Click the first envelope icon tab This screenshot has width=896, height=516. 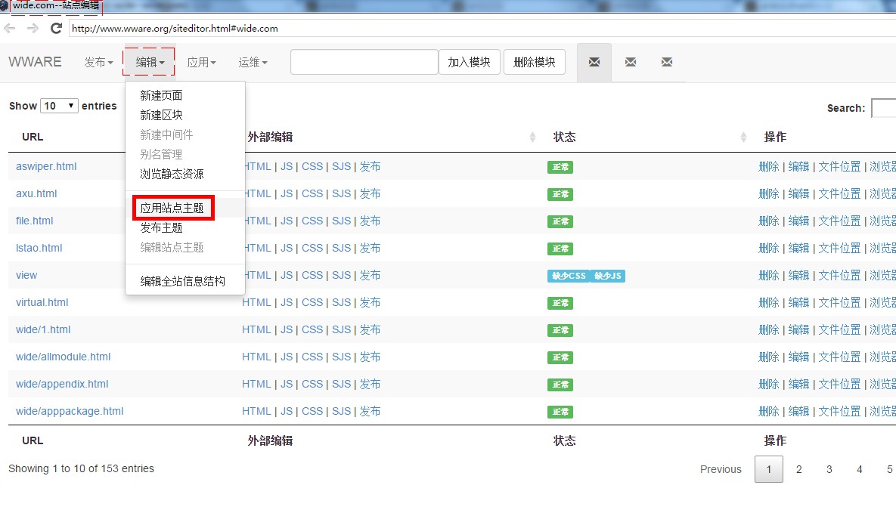594,62
